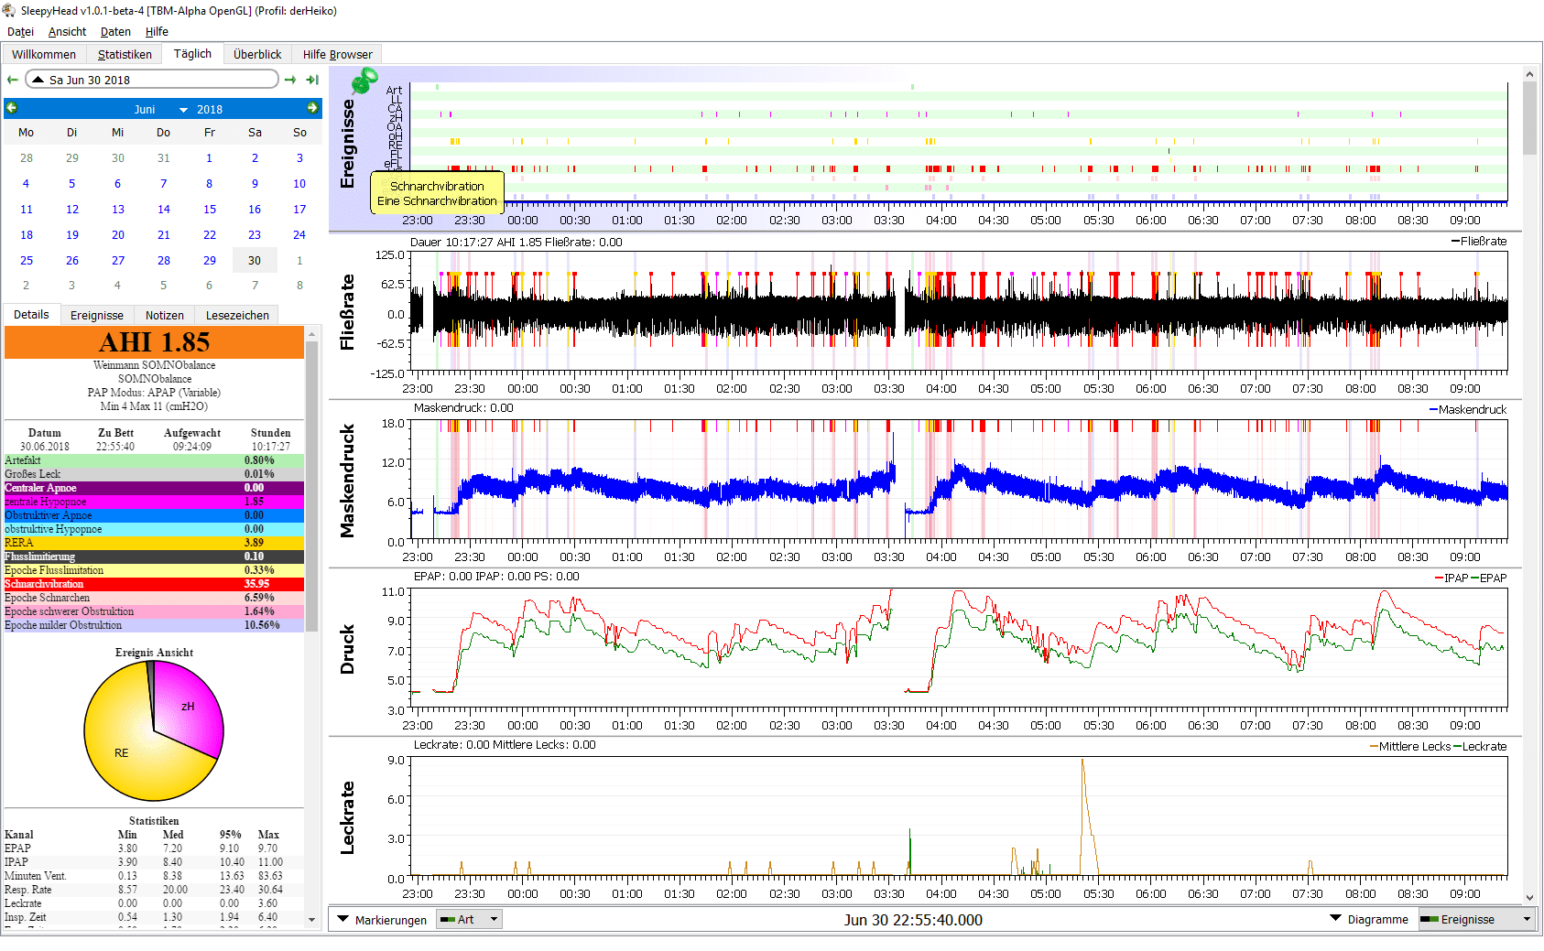The height and width of the screenshot is (951, 1544).
Task: Open the Lesezeichen tab
Action: [x=237, y=315]
